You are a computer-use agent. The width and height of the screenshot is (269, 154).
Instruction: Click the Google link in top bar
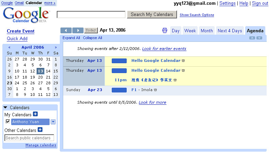pos(7,3)
